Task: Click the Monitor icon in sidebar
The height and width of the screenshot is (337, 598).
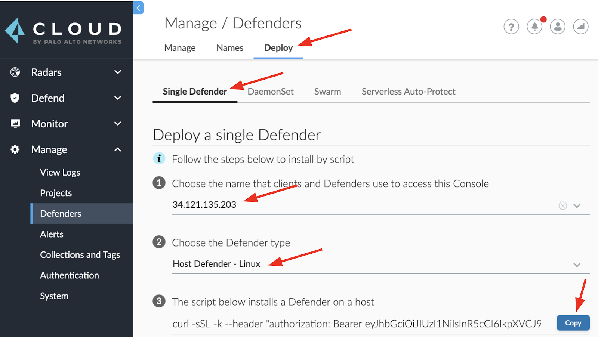Action: point(15,124)
